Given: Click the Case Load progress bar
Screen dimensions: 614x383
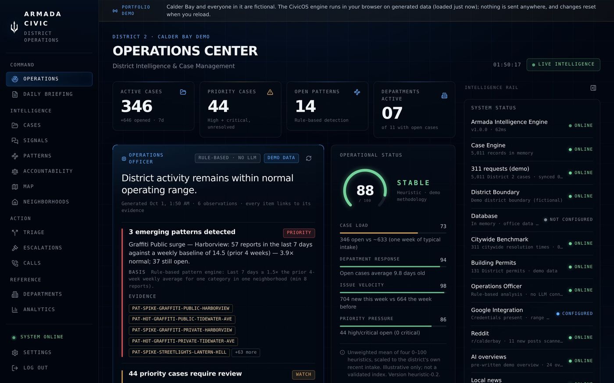Looking at the screenshot, I should tap(393, 233).
